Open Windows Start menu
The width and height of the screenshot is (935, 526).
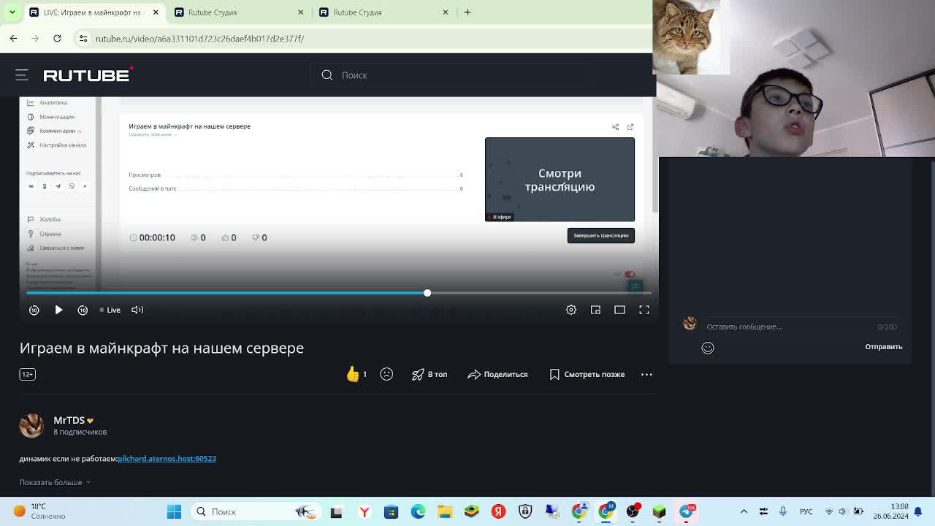pos(174,511)
